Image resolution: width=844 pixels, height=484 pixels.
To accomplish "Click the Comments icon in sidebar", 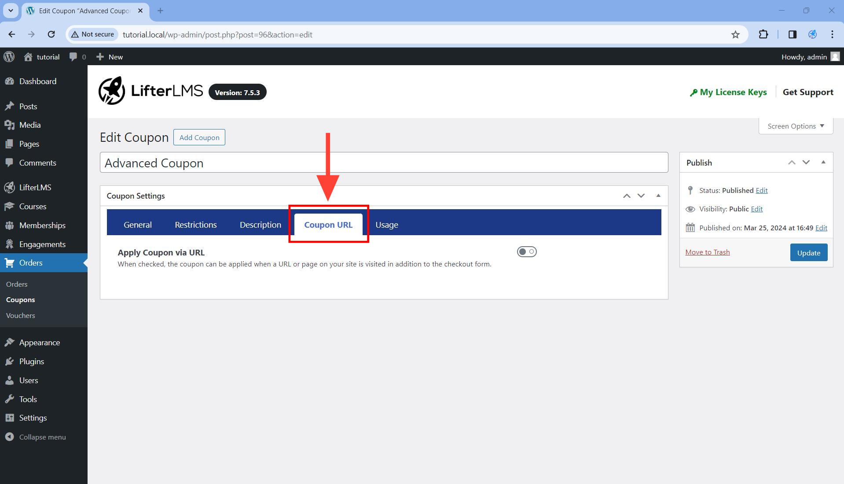I will pos(9,163).
